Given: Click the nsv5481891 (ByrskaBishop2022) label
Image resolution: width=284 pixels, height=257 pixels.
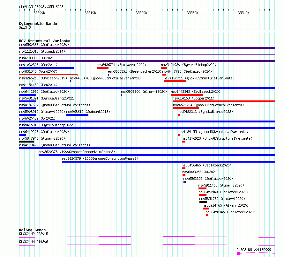Looking at the screenshot, I should [47, 98].
